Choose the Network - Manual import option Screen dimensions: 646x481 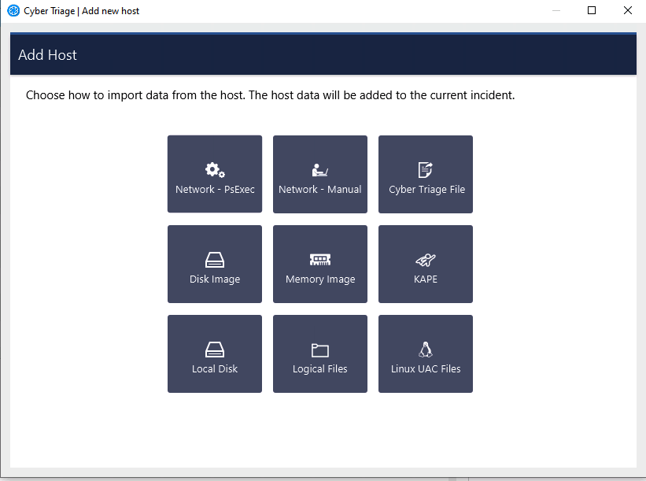(320, 174)
